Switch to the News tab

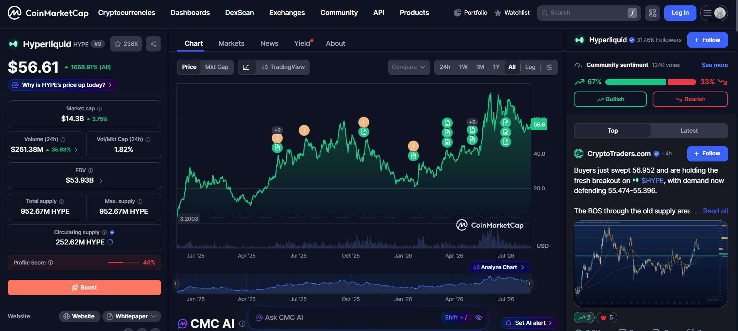tap(269, 43)
